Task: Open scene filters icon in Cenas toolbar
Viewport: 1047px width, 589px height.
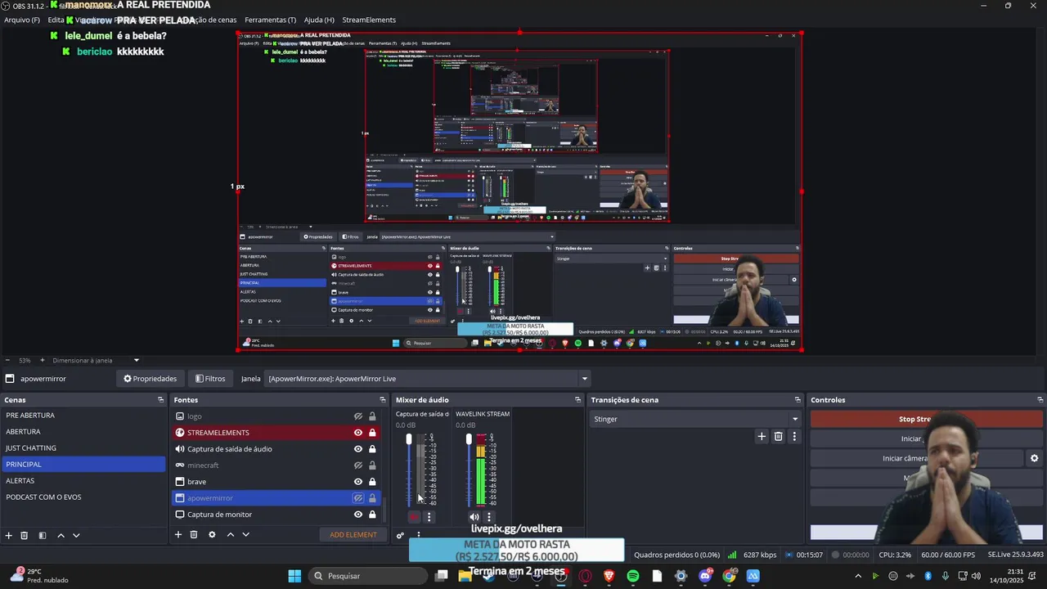Action: (43, 535)
